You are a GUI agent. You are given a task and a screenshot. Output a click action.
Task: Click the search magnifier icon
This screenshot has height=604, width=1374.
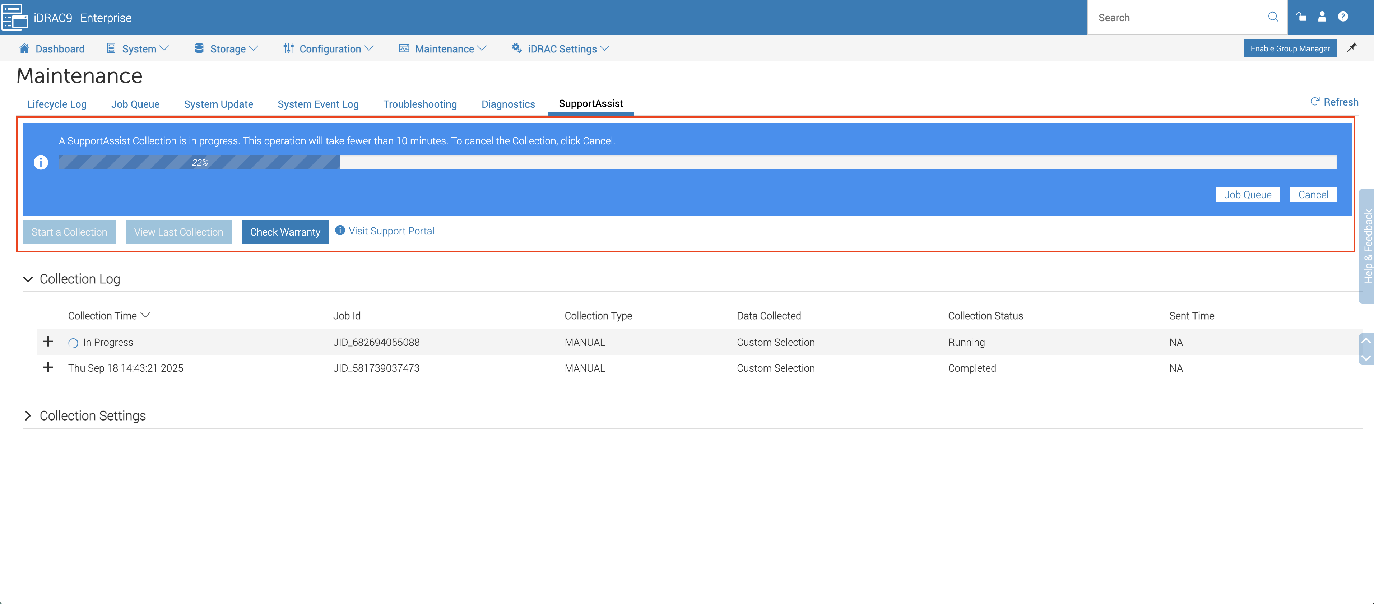[1273, 17]
